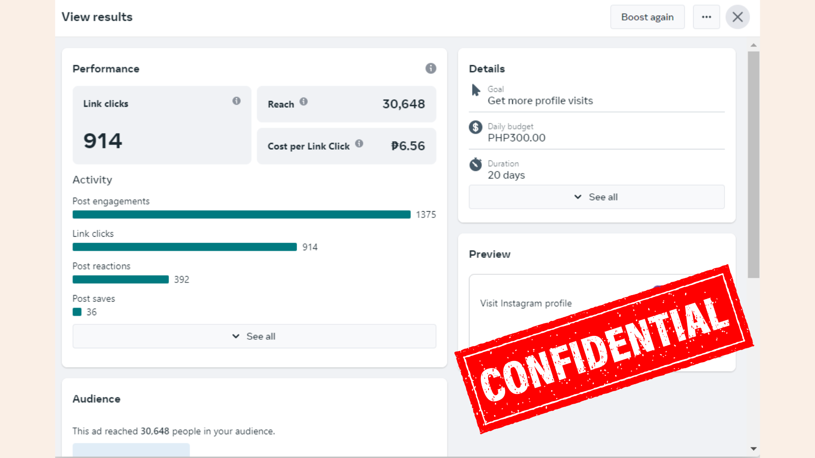Click the scrollbar down arrow
The height and width of the screenshot is (458, 815).
(753, 449)
